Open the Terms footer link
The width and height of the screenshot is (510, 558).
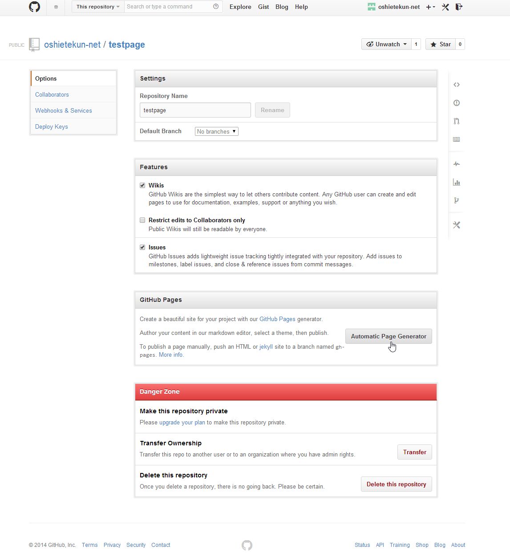(89, 545)
